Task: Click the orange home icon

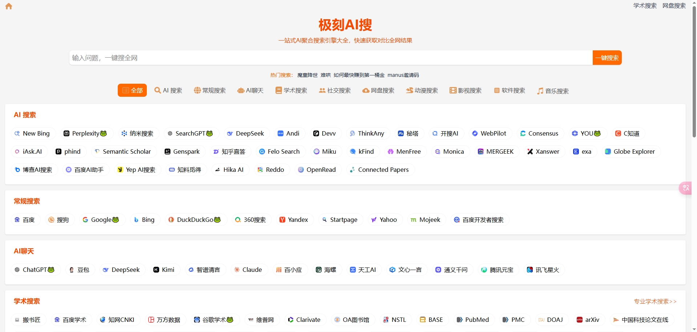Action: [x=9, y=6]
